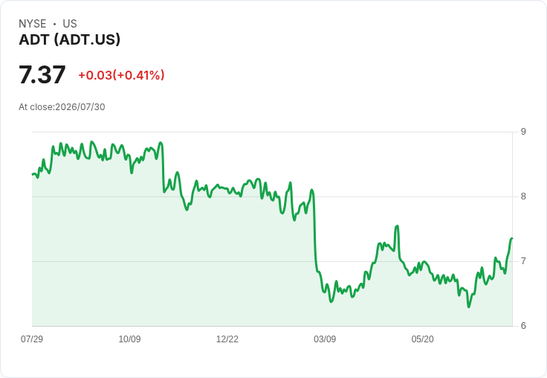This screenshot has height=378, width=547.
Task: Click the 6 y-axis price label
Action: pos(523,326)
